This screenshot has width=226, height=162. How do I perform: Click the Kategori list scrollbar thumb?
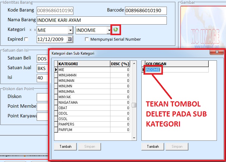click(x=134, y=105)
